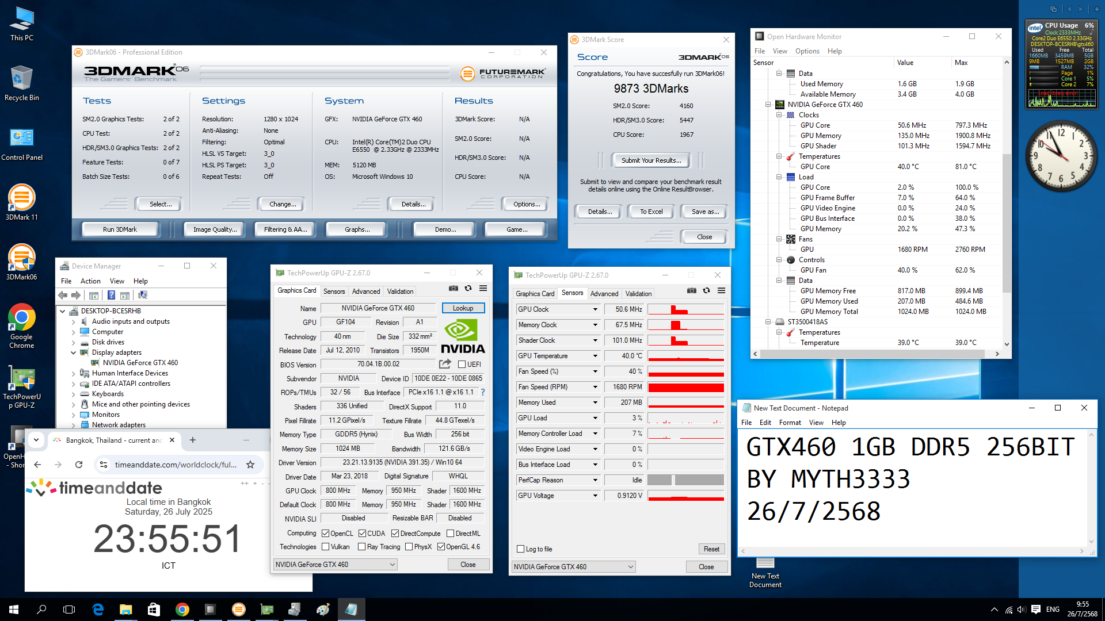Toggle DirectCompute checkbox in GPU-Z
The height and width of the screenshot is (621, 1105).
(395, 534)
